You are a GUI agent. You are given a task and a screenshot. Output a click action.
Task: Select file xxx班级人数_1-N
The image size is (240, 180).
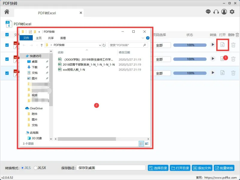[x=71, y=70]
